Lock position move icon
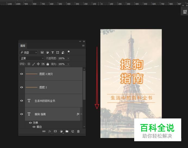This screenshot has height=148, width=188. 38,64
